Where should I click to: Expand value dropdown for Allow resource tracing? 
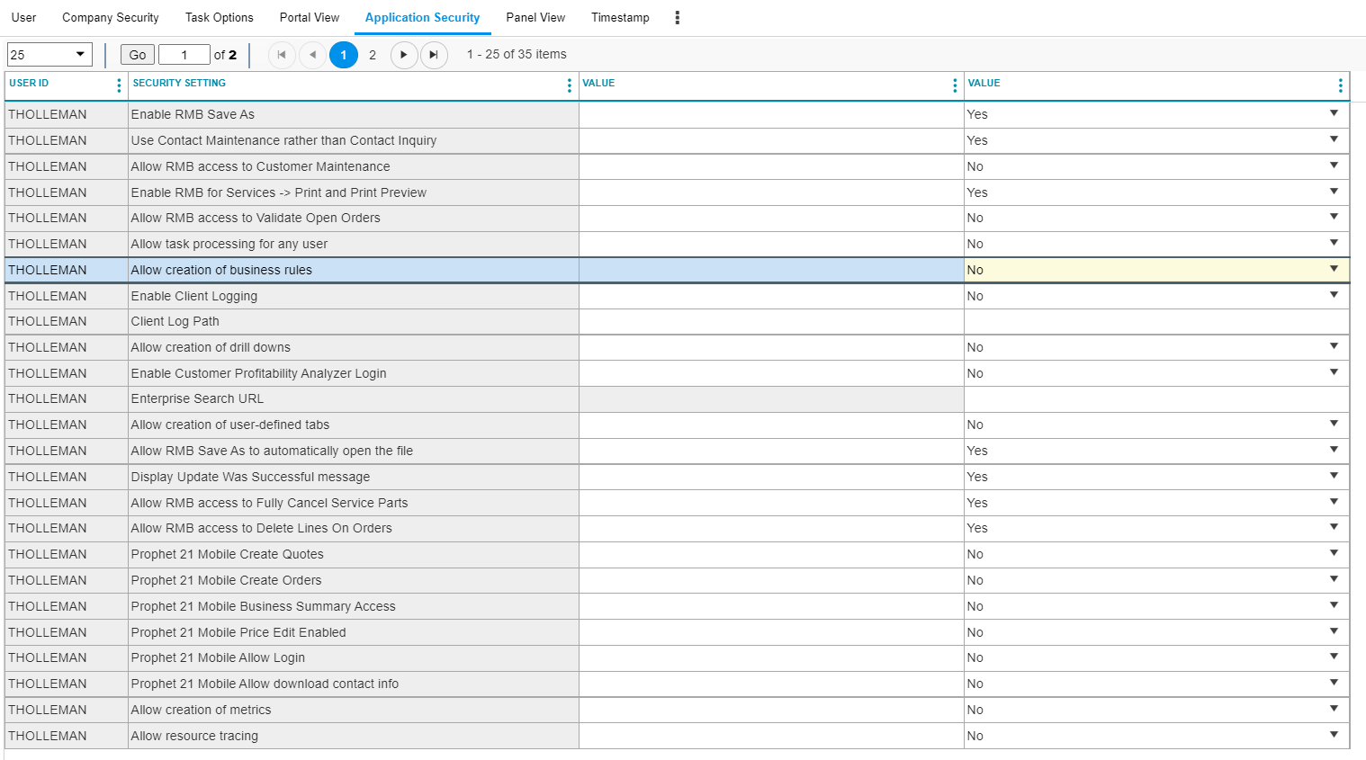[1334, 736]
